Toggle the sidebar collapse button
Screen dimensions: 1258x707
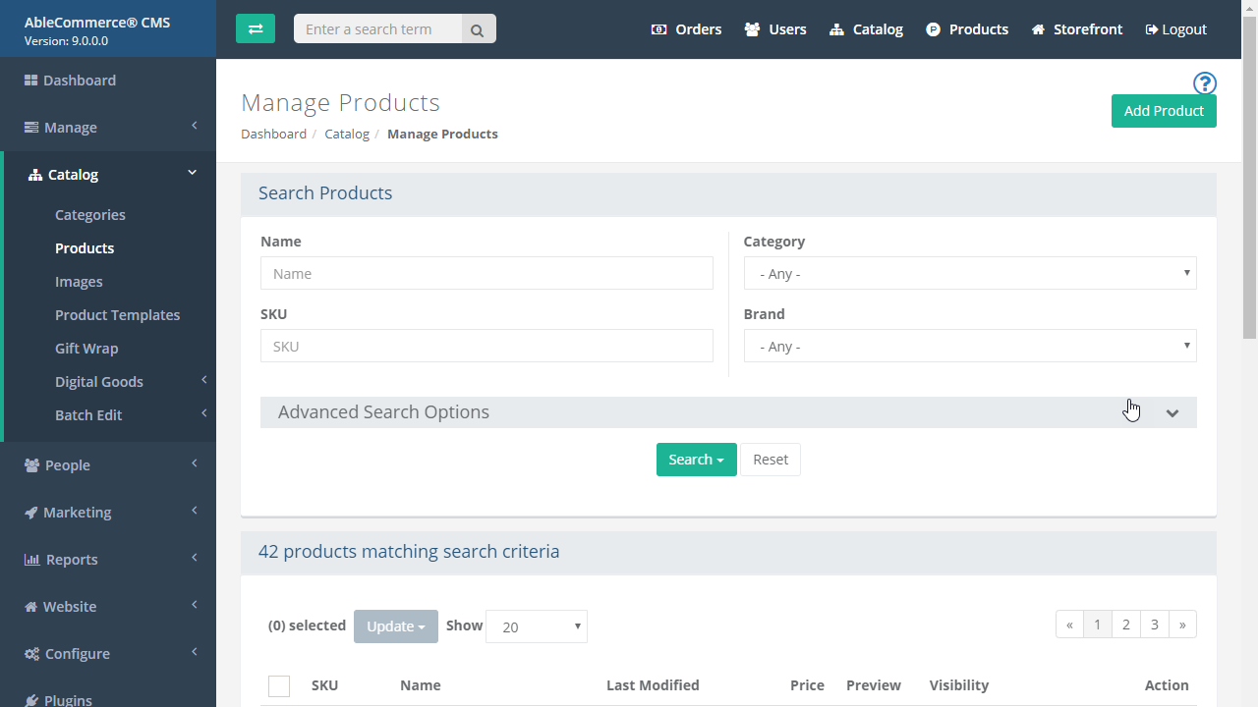pos(256,28)
